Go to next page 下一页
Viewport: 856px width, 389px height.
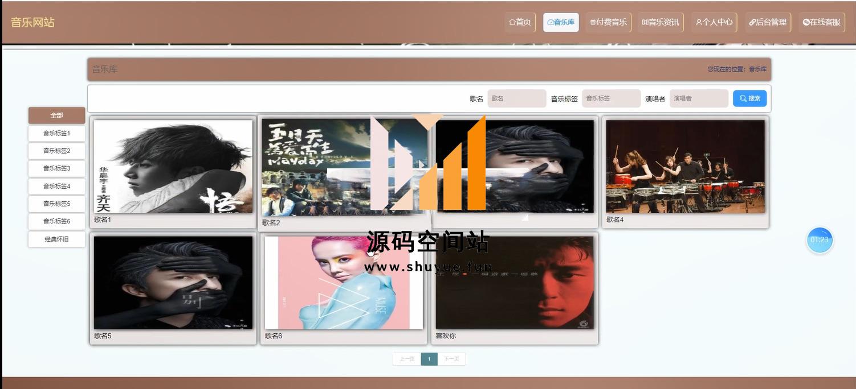[451, 359]
